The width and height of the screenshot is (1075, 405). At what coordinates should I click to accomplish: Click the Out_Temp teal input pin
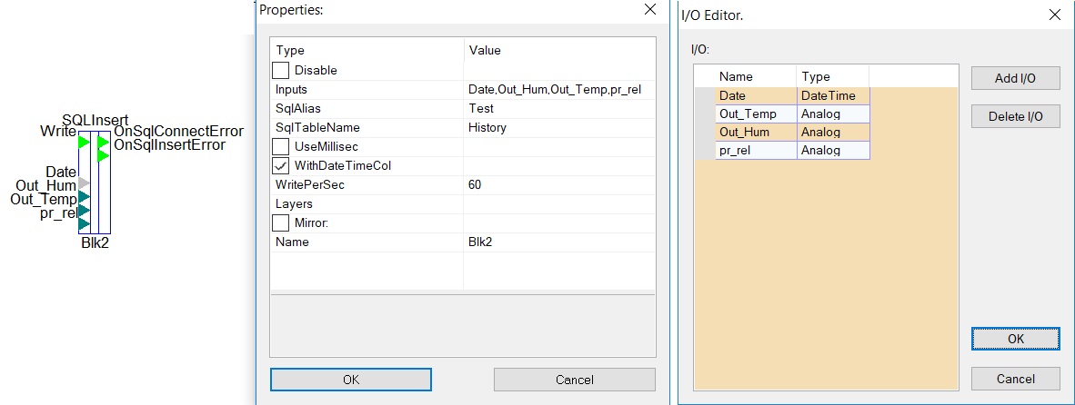coord(84,211)
